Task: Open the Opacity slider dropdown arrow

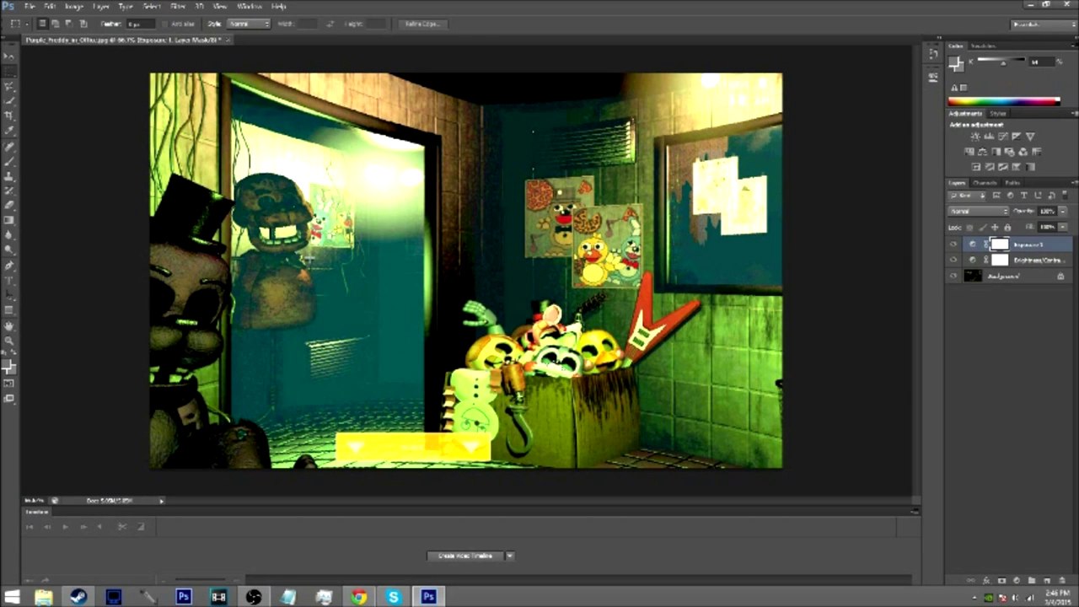Action: [x=1063, y=212]
